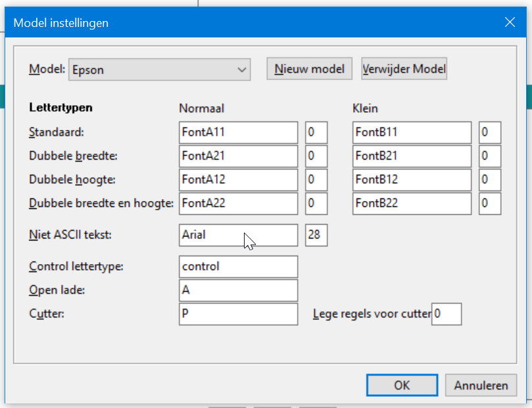Viewport: 532px width, 408px height.
Task: Focus the Niet ASCII tekst Arial field
Action: point(239,235)
